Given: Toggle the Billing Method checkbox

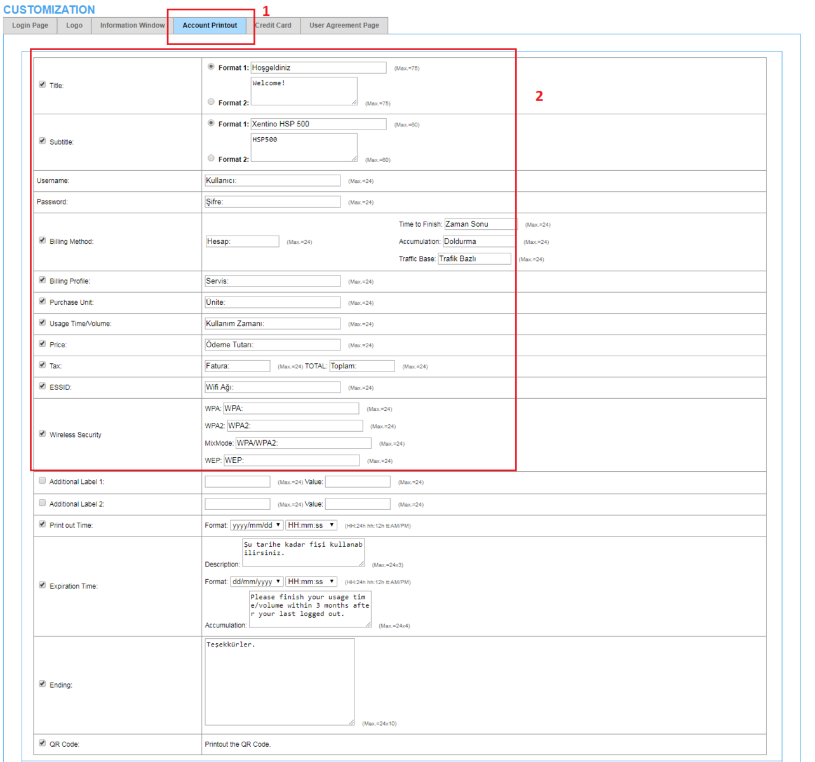Looking at the screenshot, I should [43, 241].
